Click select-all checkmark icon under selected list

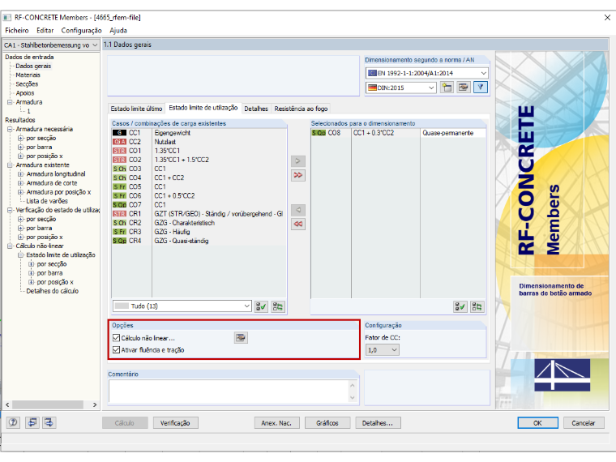tap(460, 306)
